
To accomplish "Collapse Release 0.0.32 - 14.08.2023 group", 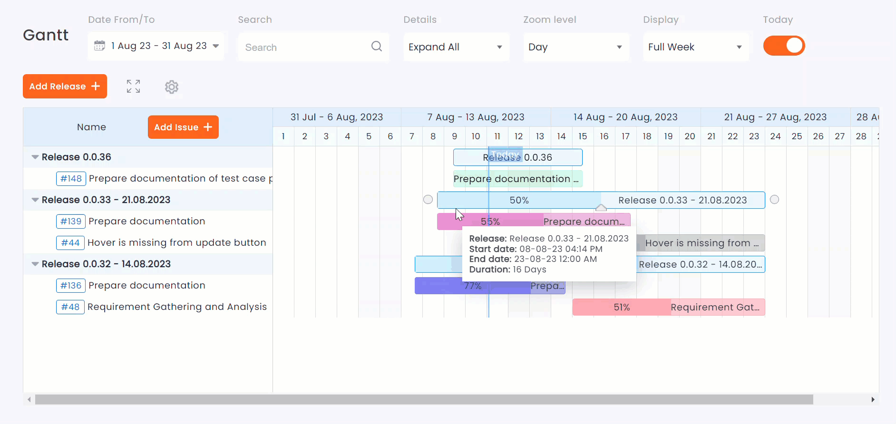I will [x=35, y=264].
